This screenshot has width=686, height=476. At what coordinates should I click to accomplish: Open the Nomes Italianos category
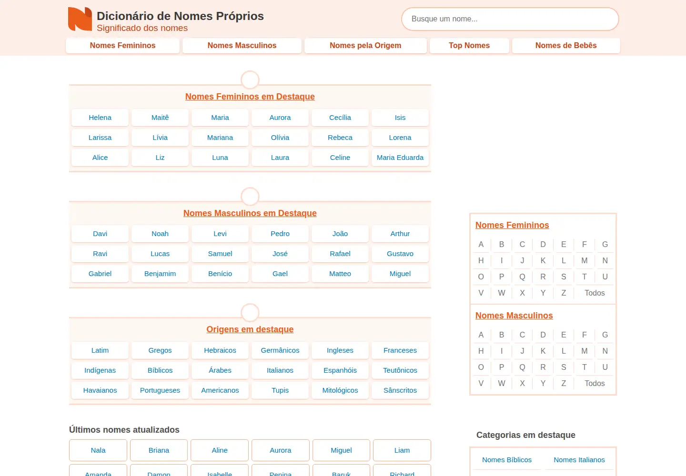click(x=579, y=460)
